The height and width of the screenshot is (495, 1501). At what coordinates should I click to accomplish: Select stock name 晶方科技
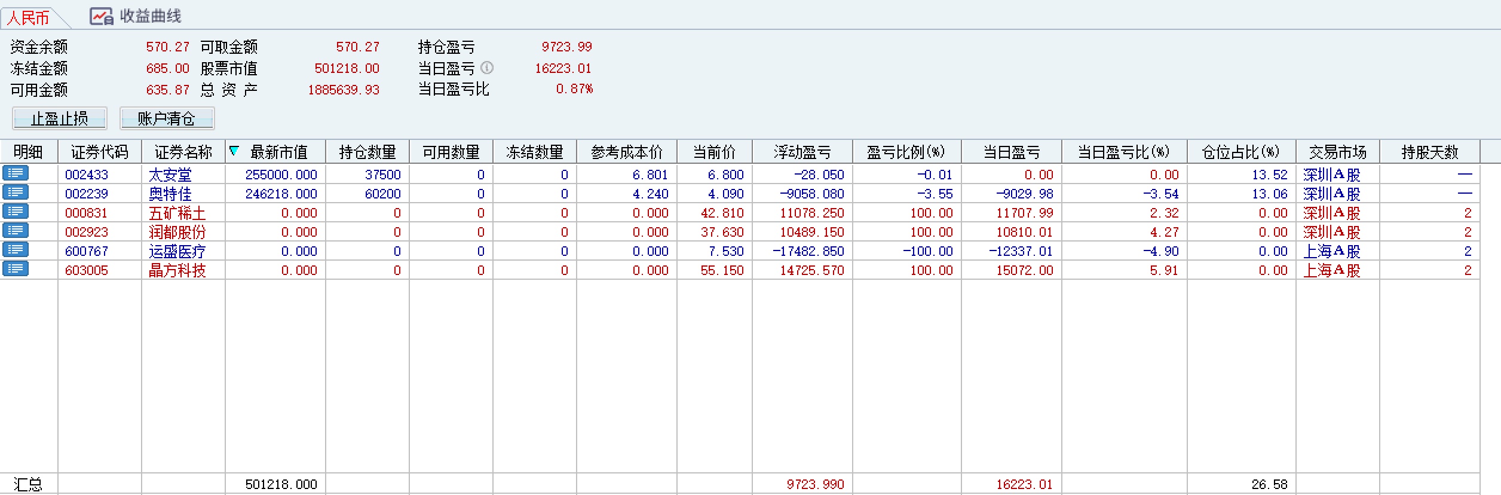click(177, 270)
